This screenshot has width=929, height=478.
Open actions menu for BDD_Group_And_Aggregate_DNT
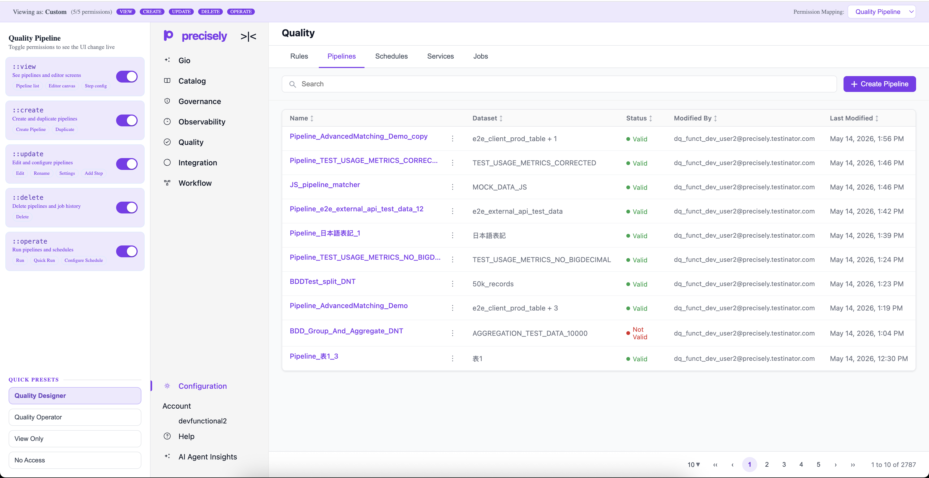[453, 333]
